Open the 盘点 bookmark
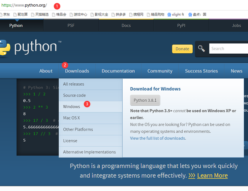248x191 pixels. [197, 14]
